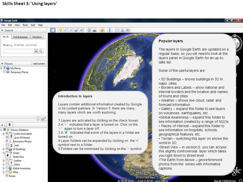Uncheck the Borders and Labels layer checkbox

point(7,133)
